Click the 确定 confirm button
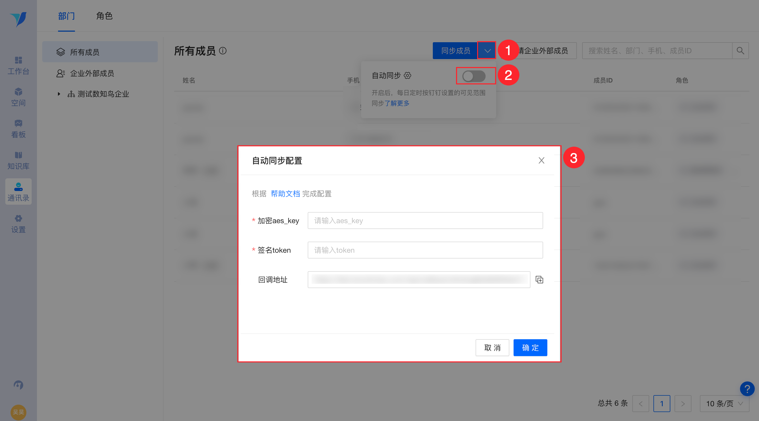The image size is (759, 421). pos(530,348)
